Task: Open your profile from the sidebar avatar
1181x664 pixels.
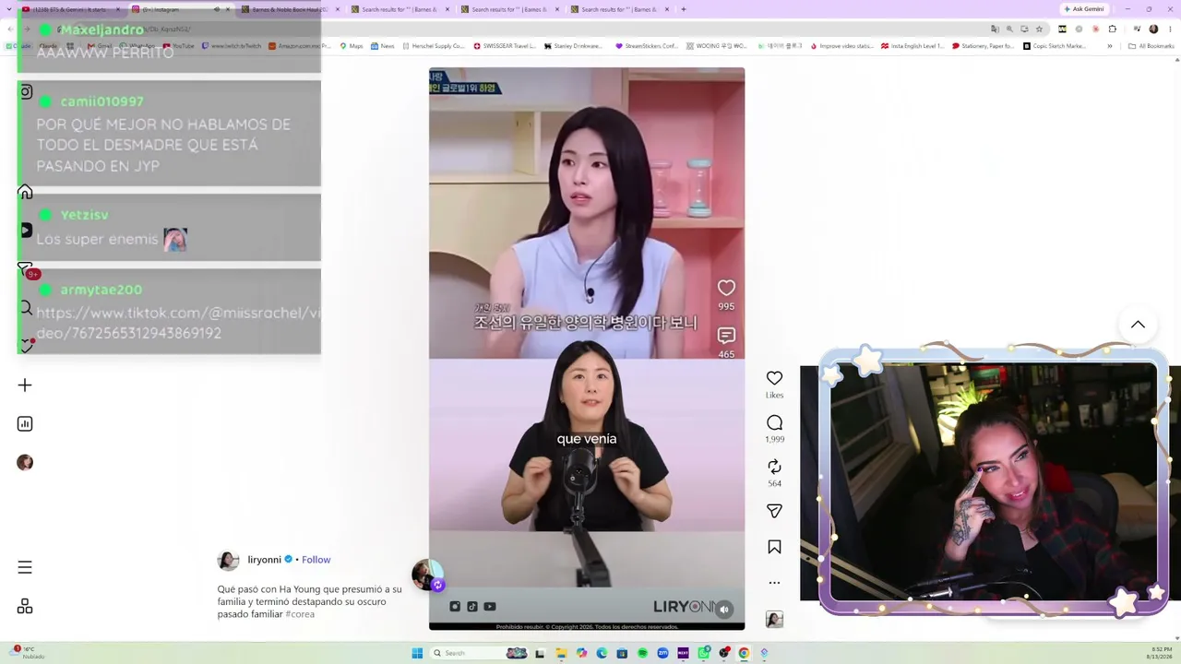Action: click(25, 463)
